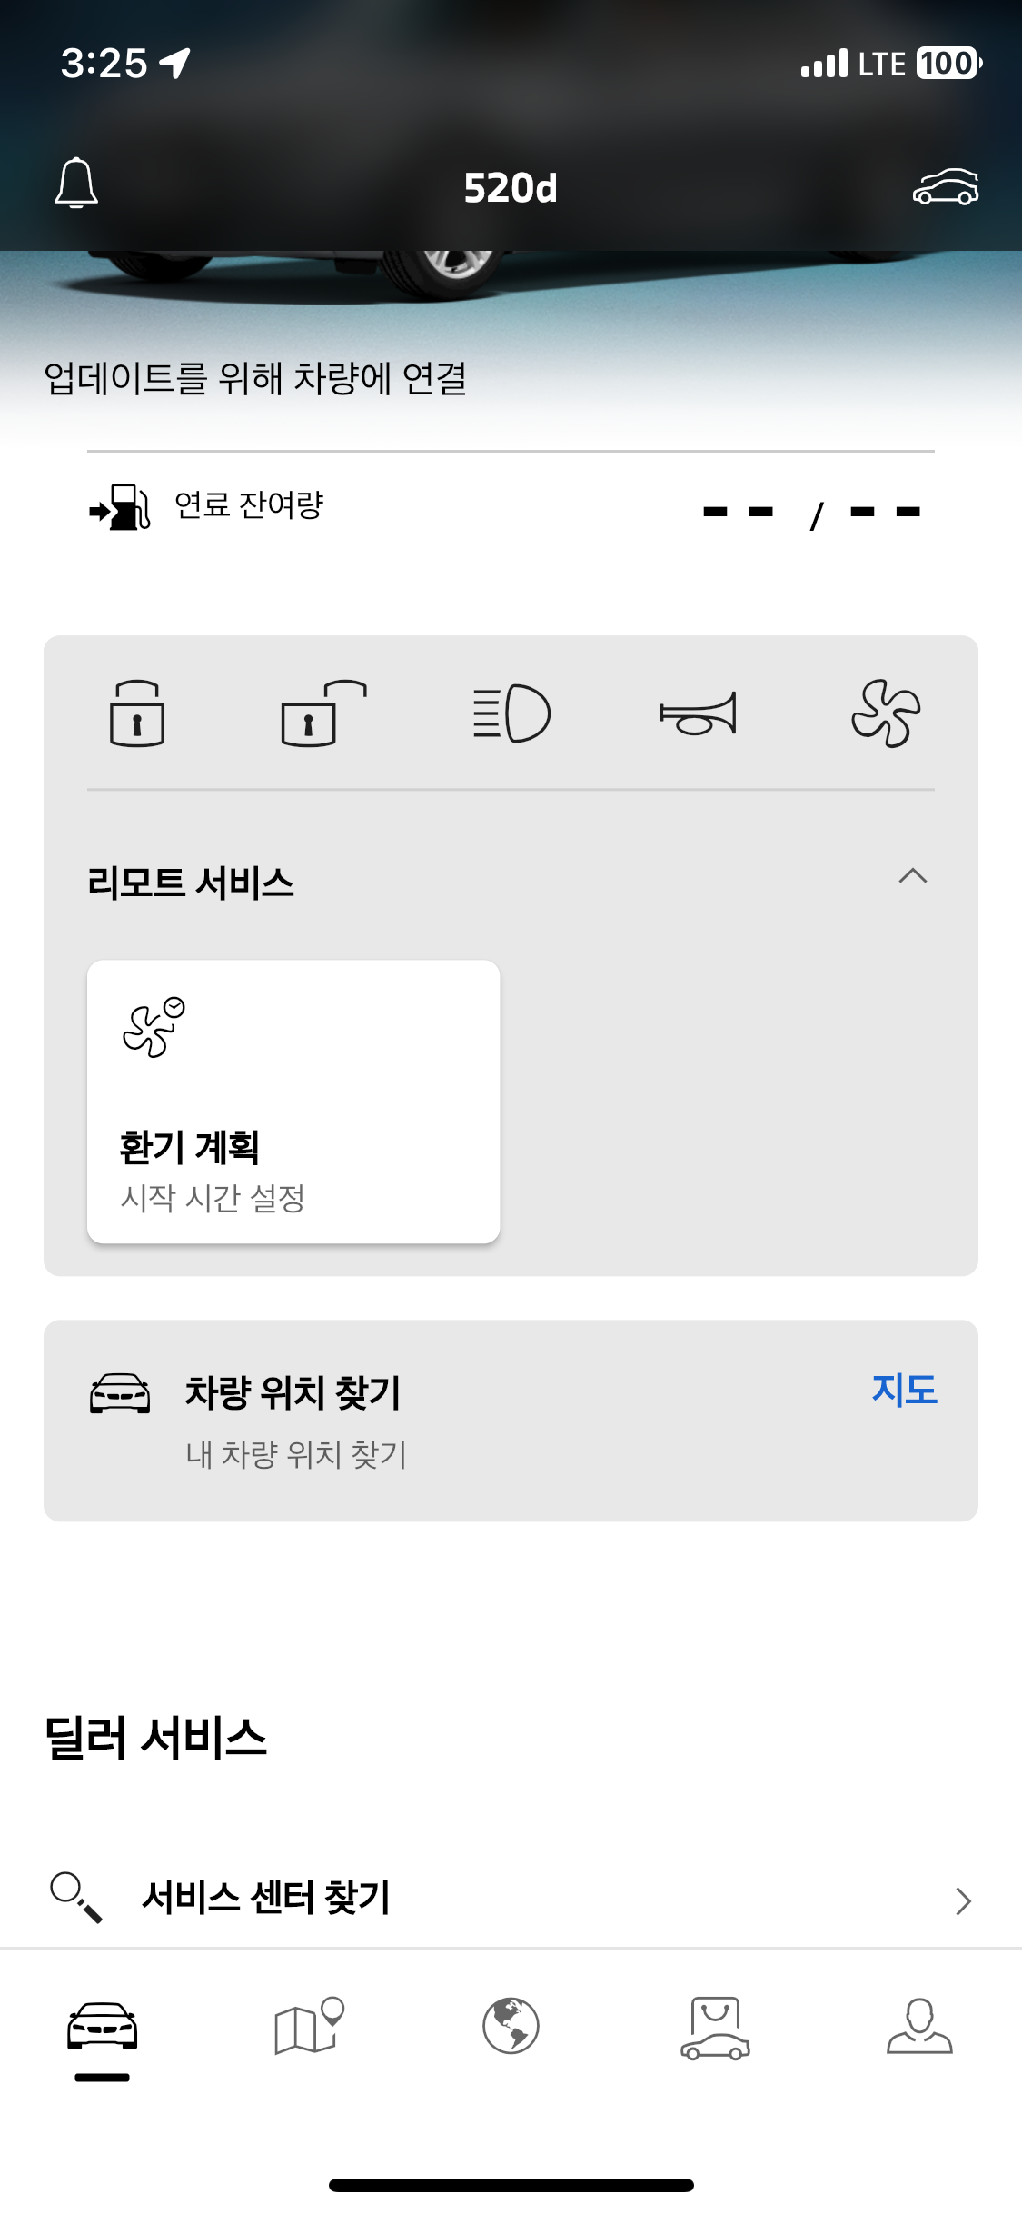Open the globe services tab
The image size is (1022, 2214).
pyautogui.click(x=511, y=2026)
